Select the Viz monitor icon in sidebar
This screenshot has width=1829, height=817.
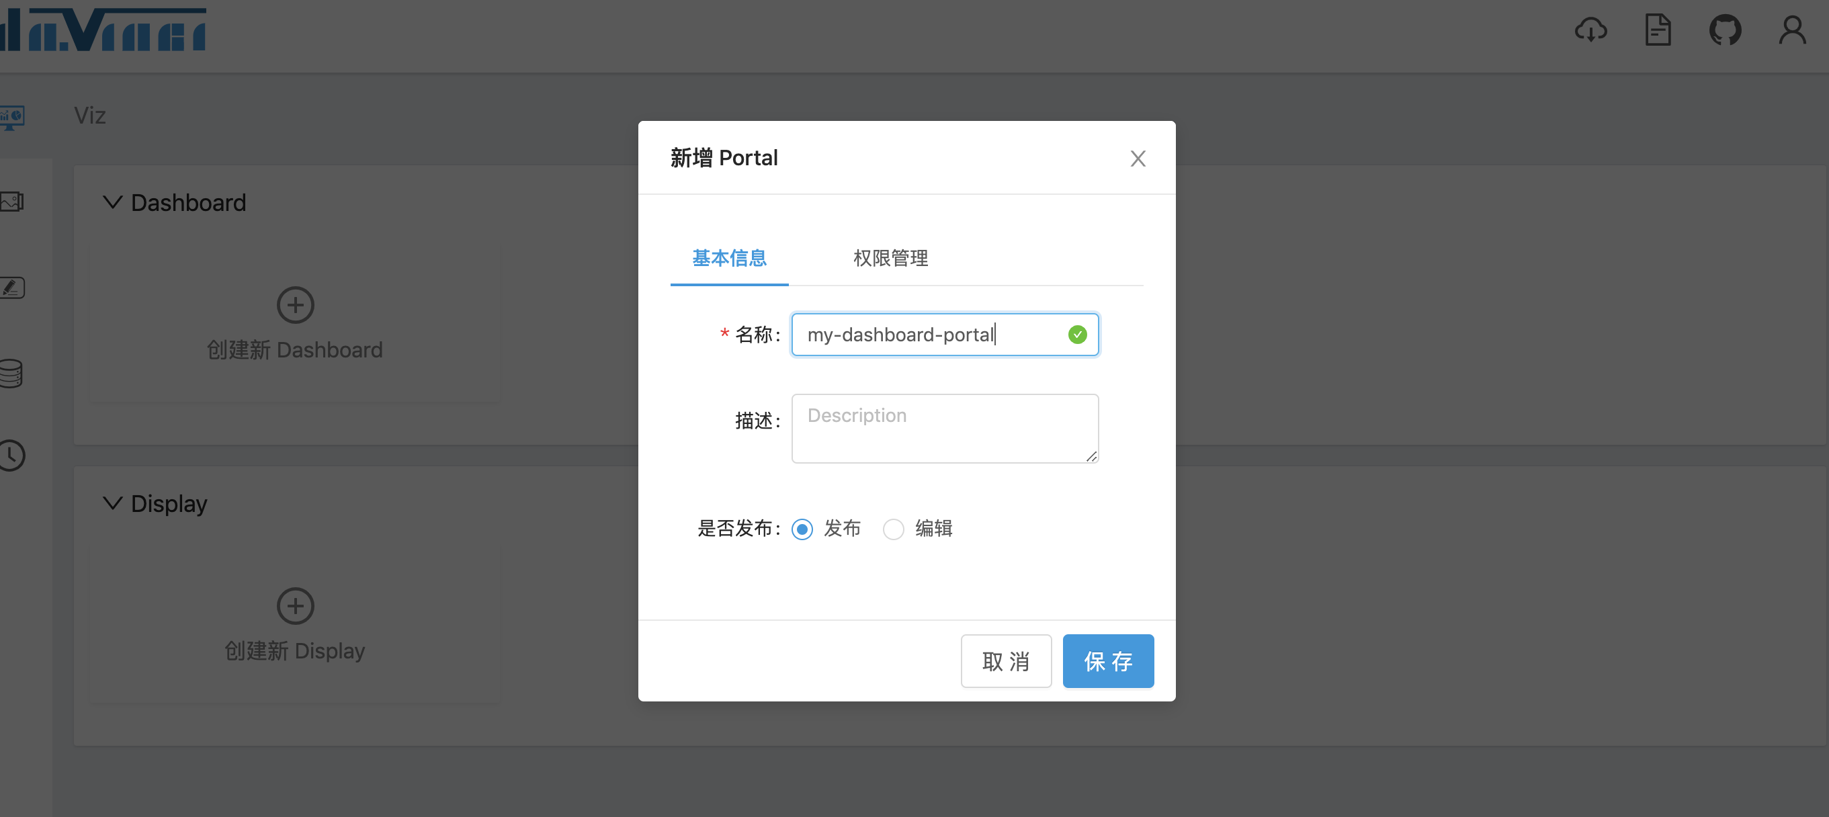pos(12,117)
